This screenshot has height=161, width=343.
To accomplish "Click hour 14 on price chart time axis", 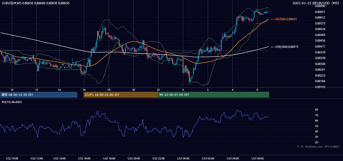I will point(59,90).
